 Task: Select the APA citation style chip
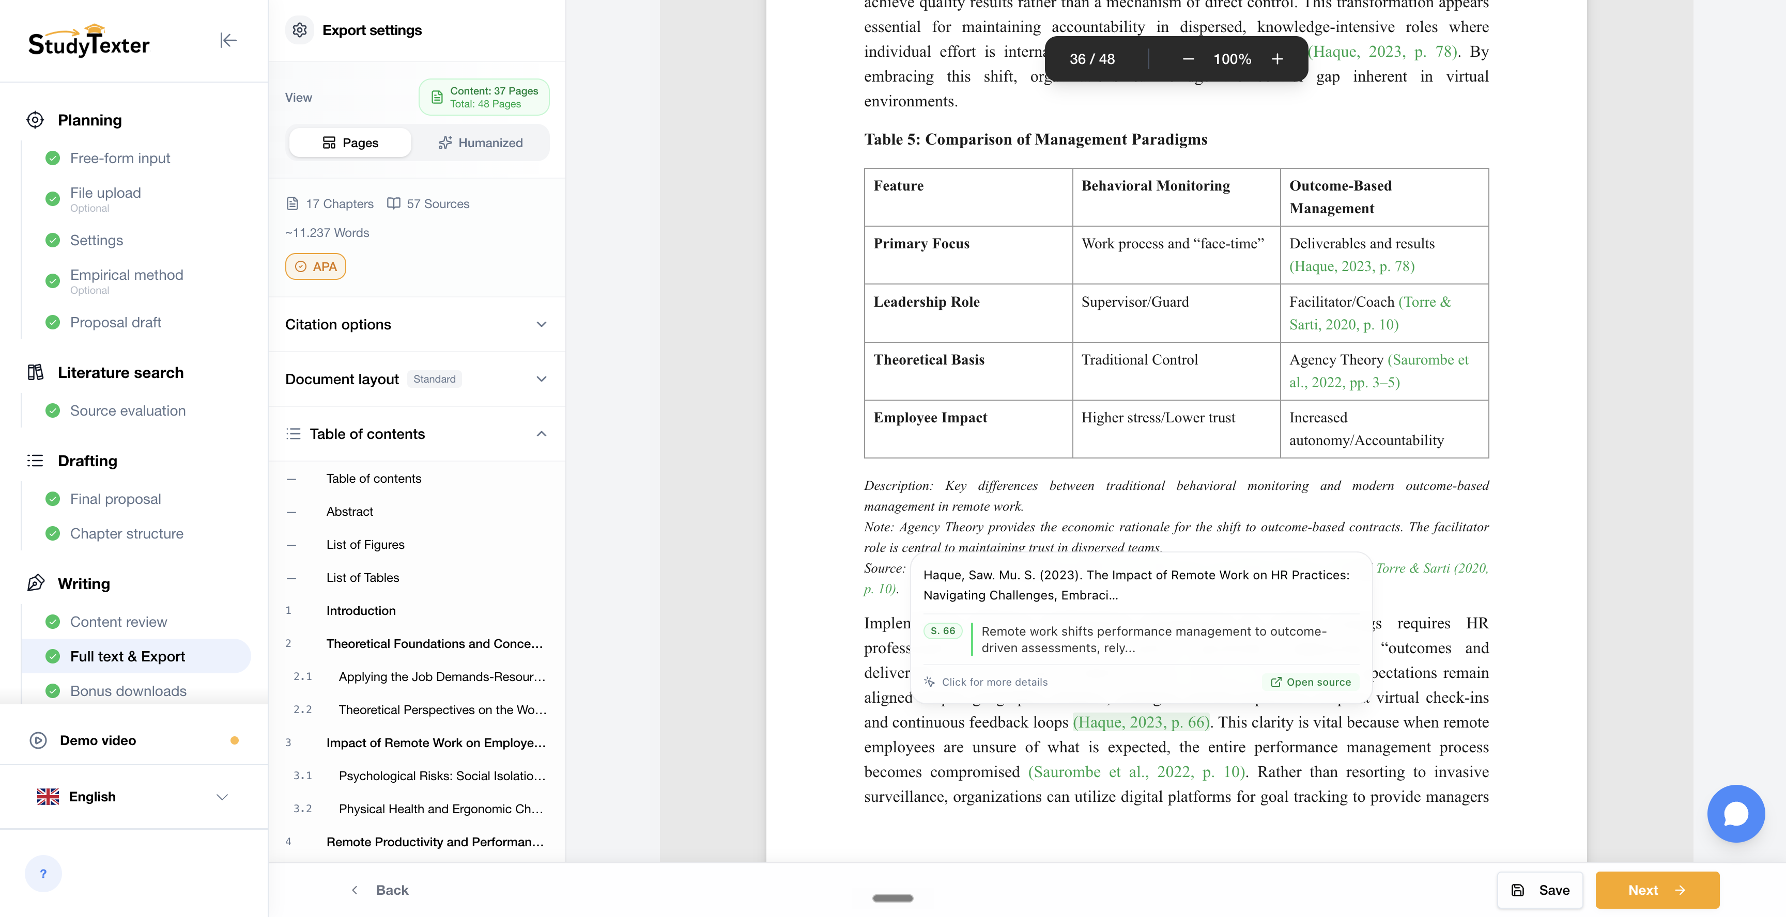coord(315,266)
